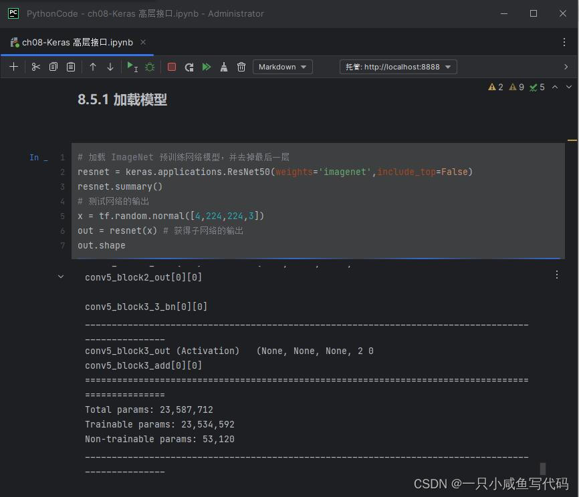Click the warnings count indicator showing 2

495,87
